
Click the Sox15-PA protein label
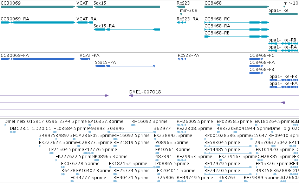point(105,63)
